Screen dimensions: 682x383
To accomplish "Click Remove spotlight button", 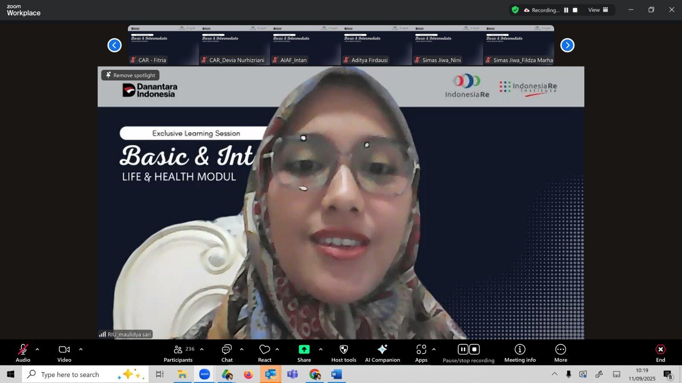I will click(130, 75).
